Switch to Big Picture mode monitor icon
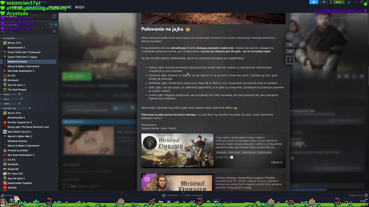The height and width of the screenshot is (207, 369). coord(349,2)
